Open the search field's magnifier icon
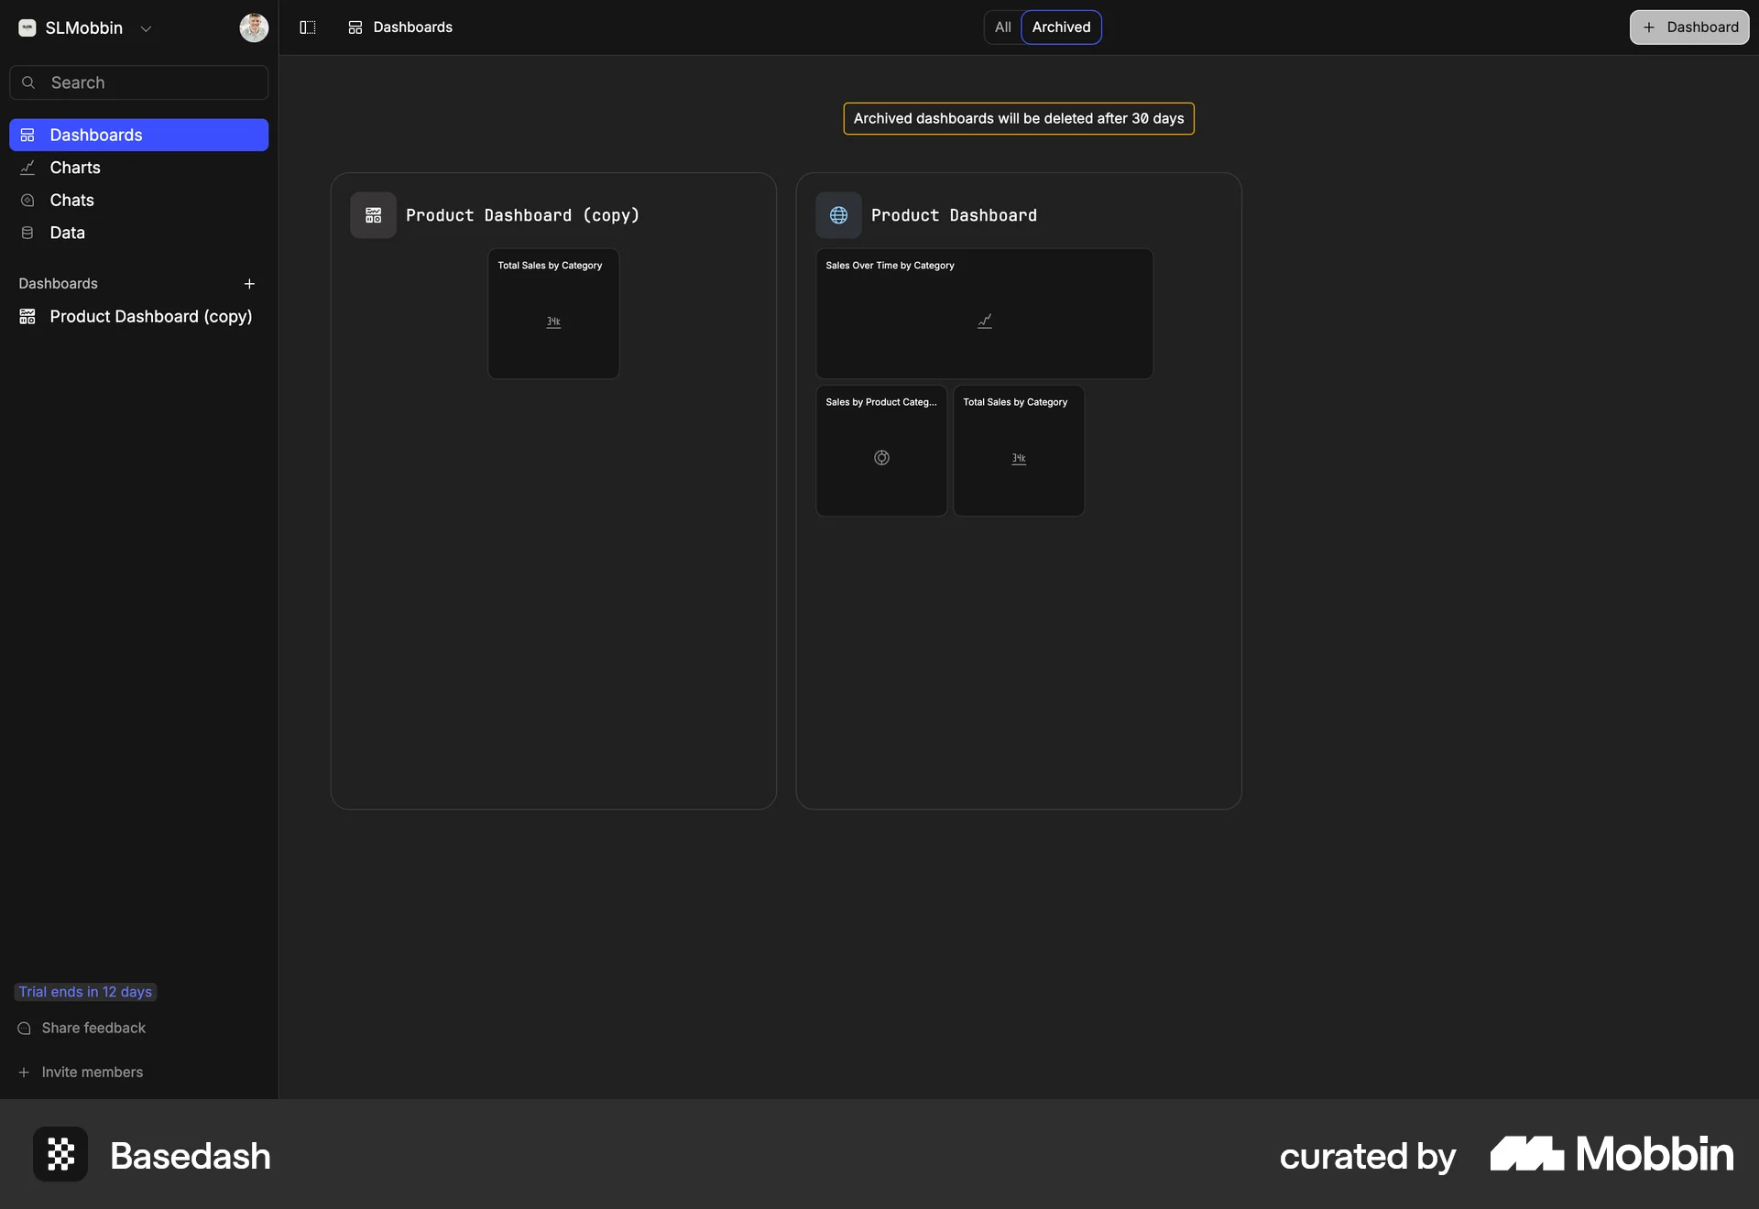 click(x=29, y=82)
